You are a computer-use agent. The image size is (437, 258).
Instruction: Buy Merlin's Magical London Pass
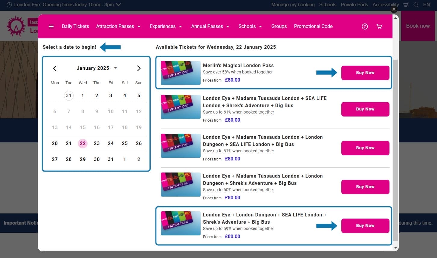coord(365,73)
